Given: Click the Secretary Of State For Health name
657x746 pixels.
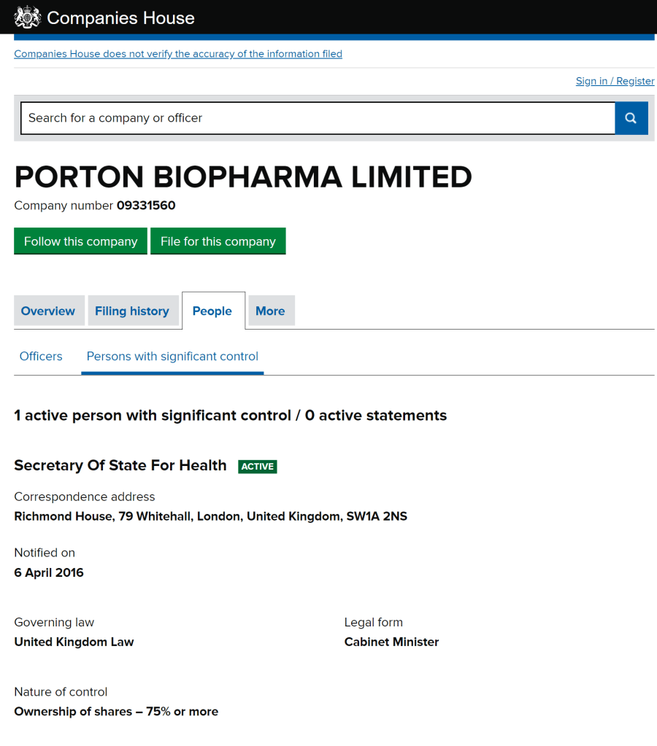Looking at the screenshot, I should [x=120, y=466].
